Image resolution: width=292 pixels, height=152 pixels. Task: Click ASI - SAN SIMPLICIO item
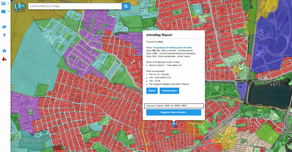pos(160,78)
